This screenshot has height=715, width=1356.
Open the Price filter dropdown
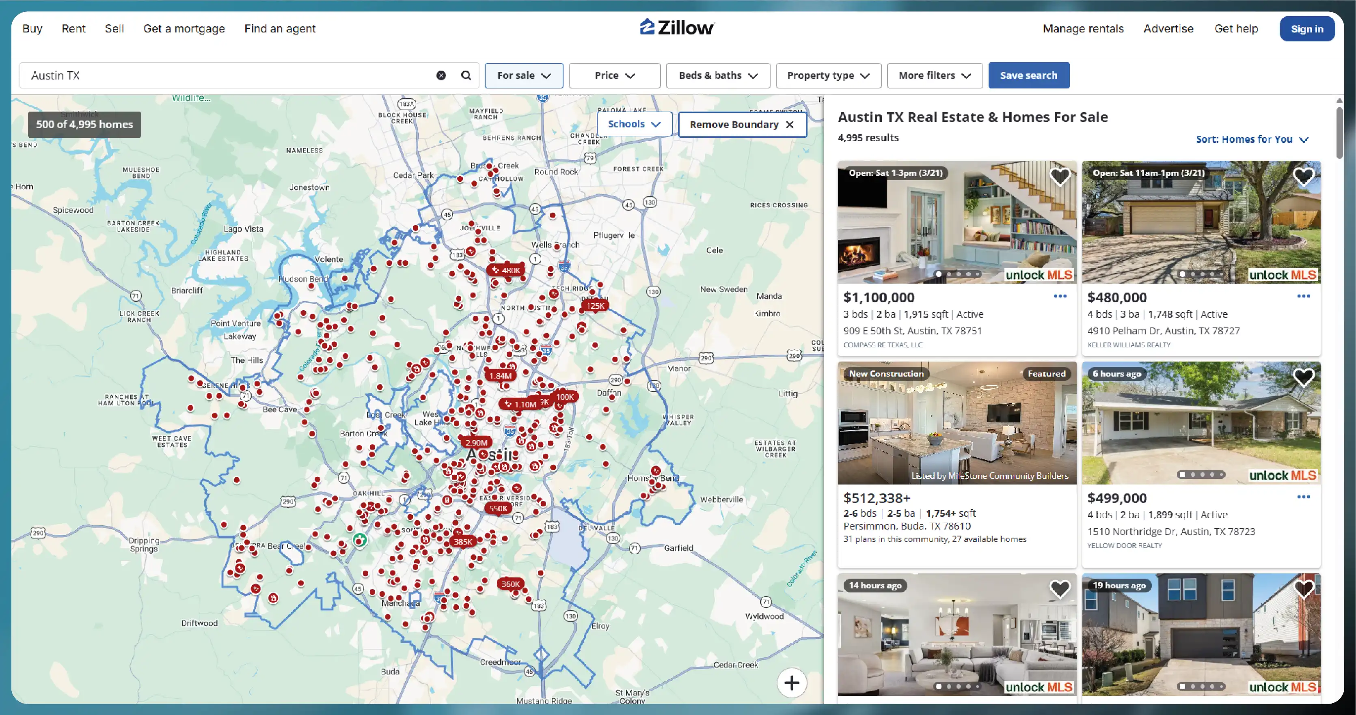tap(614, 75)
